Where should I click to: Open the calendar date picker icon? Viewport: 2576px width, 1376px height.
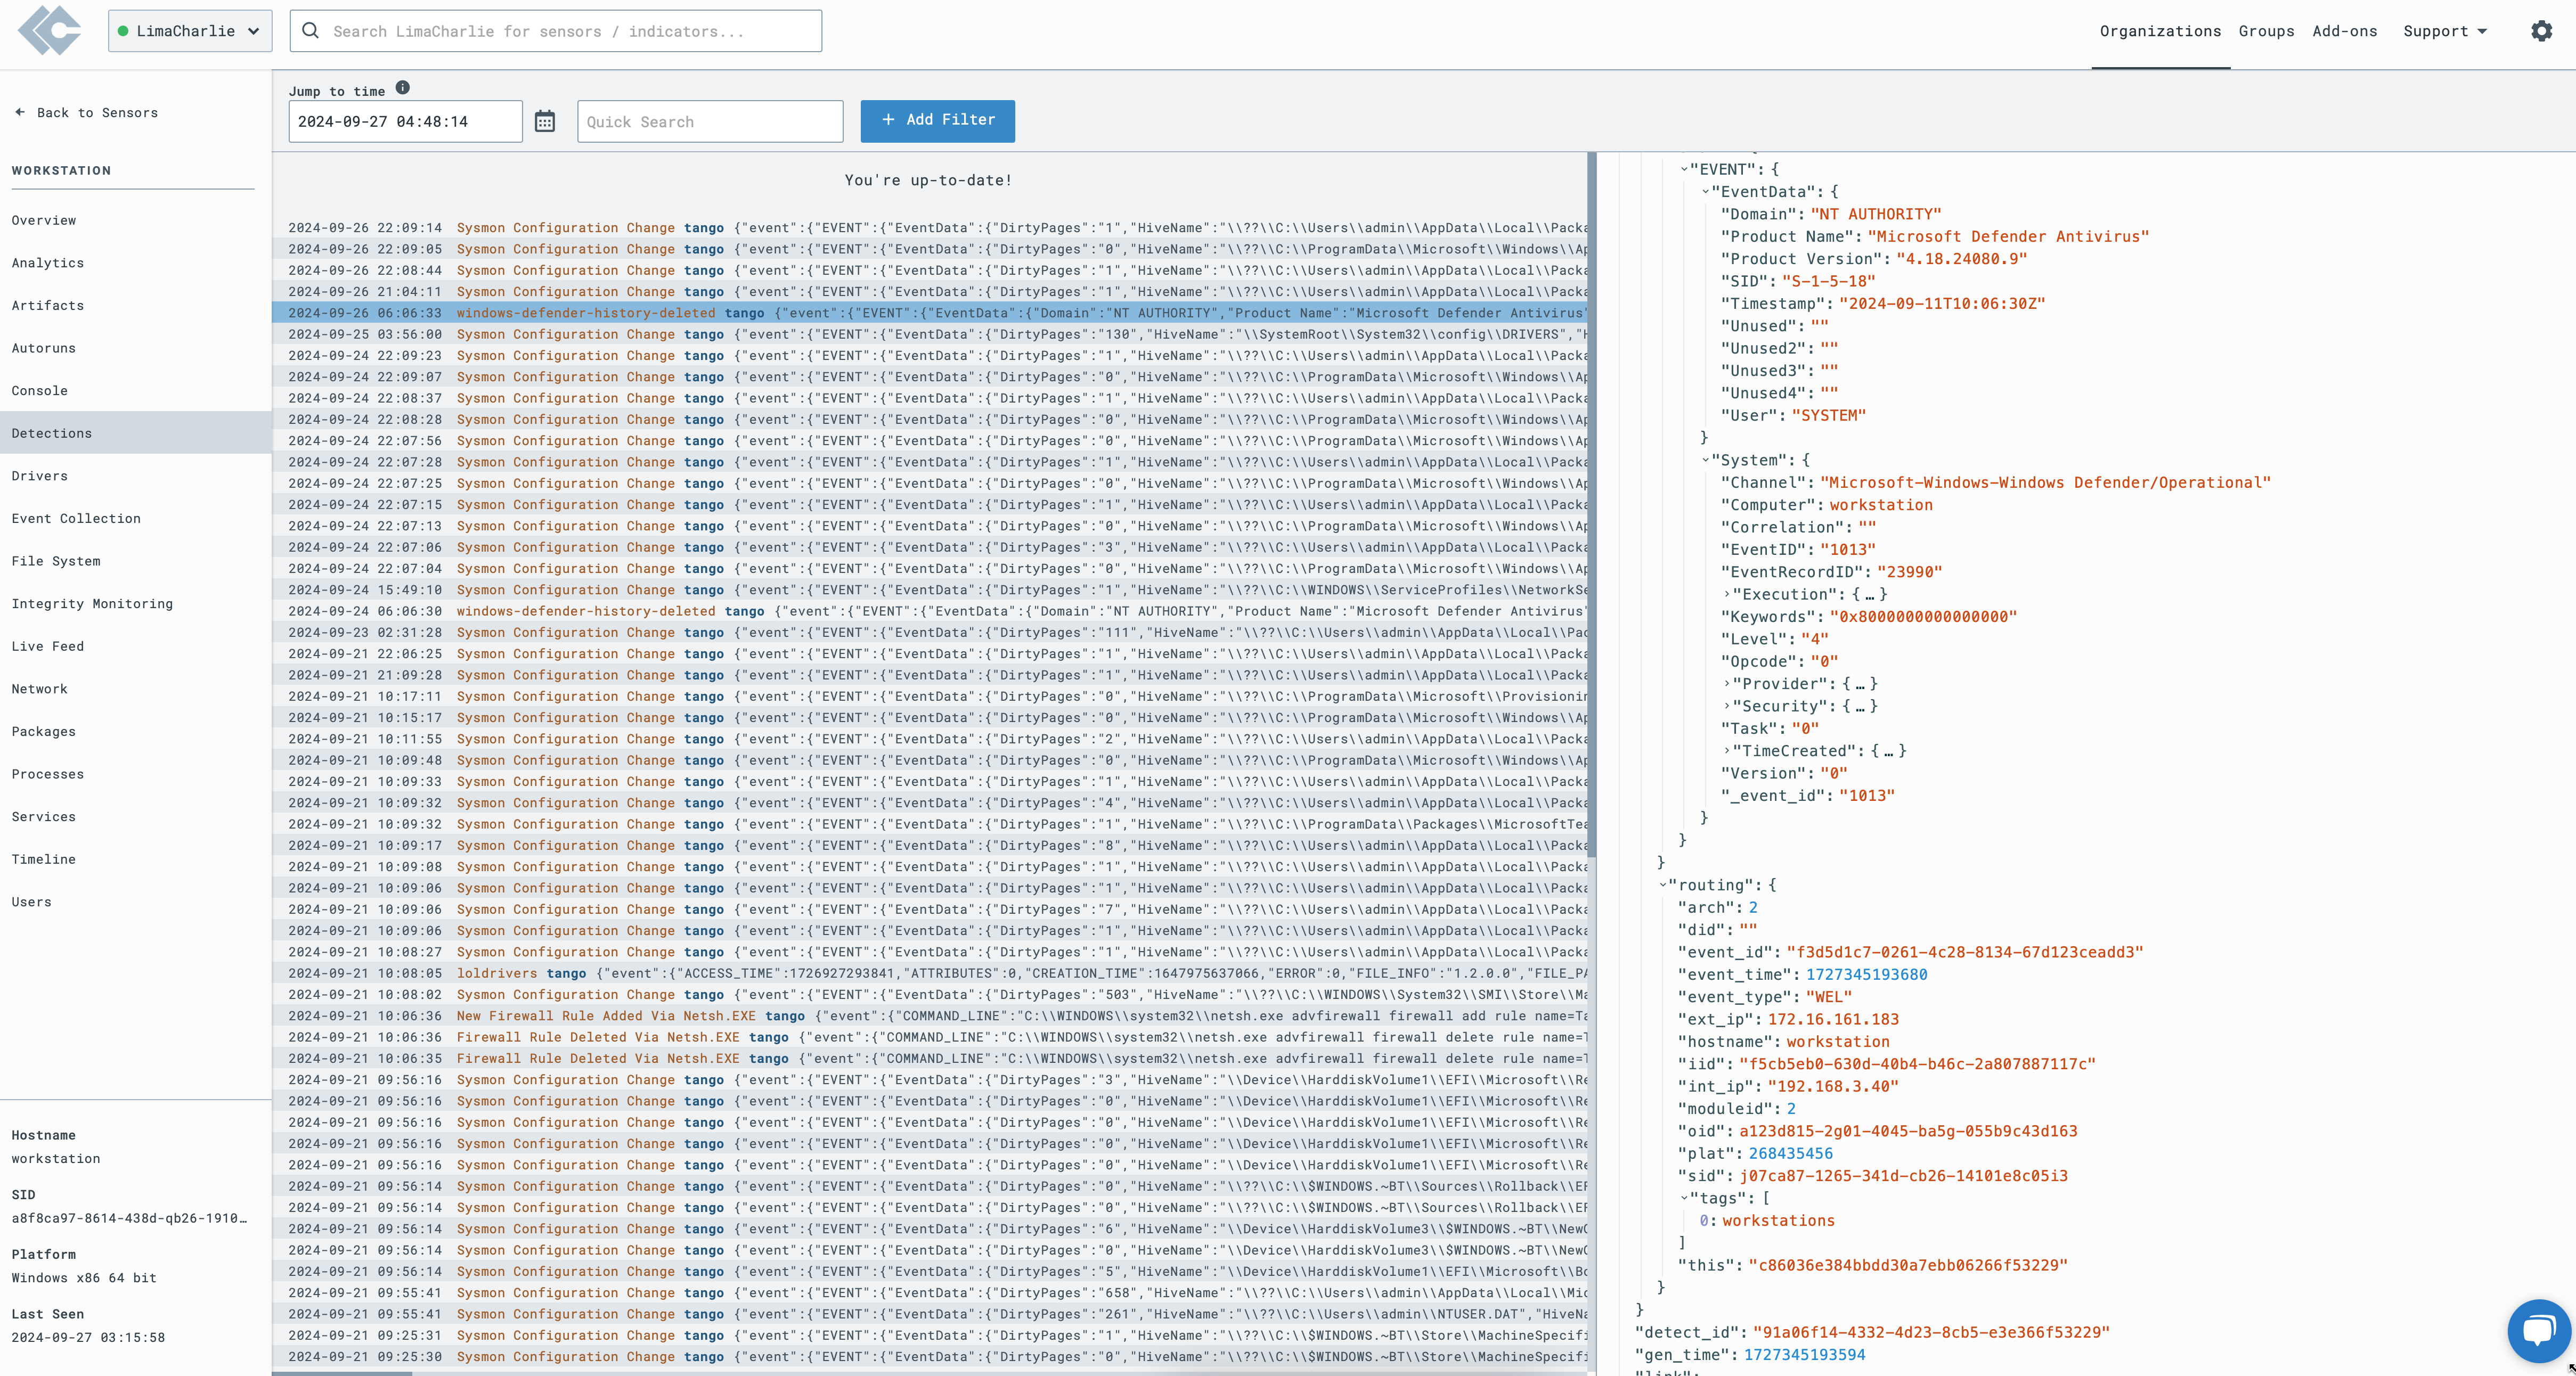tap(545, 122)
